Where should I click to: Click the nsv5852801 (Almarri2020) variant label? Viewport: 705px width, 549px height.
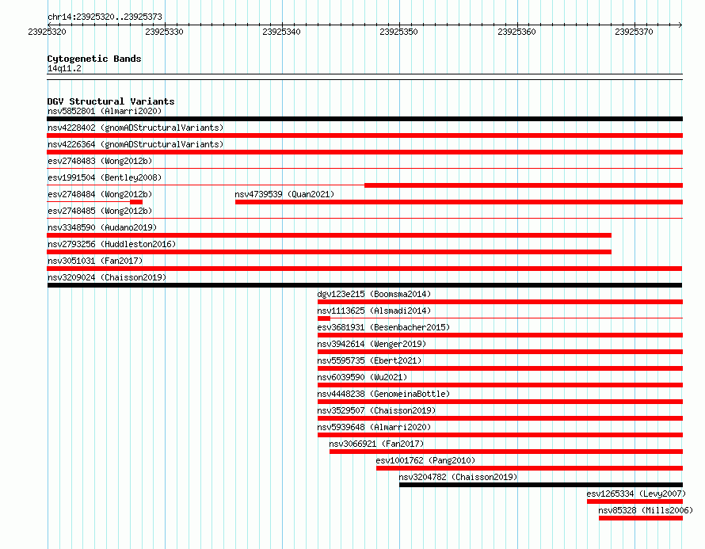click(105, 111)
